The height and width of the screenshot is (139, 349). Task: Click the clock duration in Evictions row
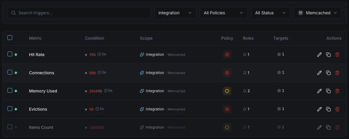pos(100,109)
